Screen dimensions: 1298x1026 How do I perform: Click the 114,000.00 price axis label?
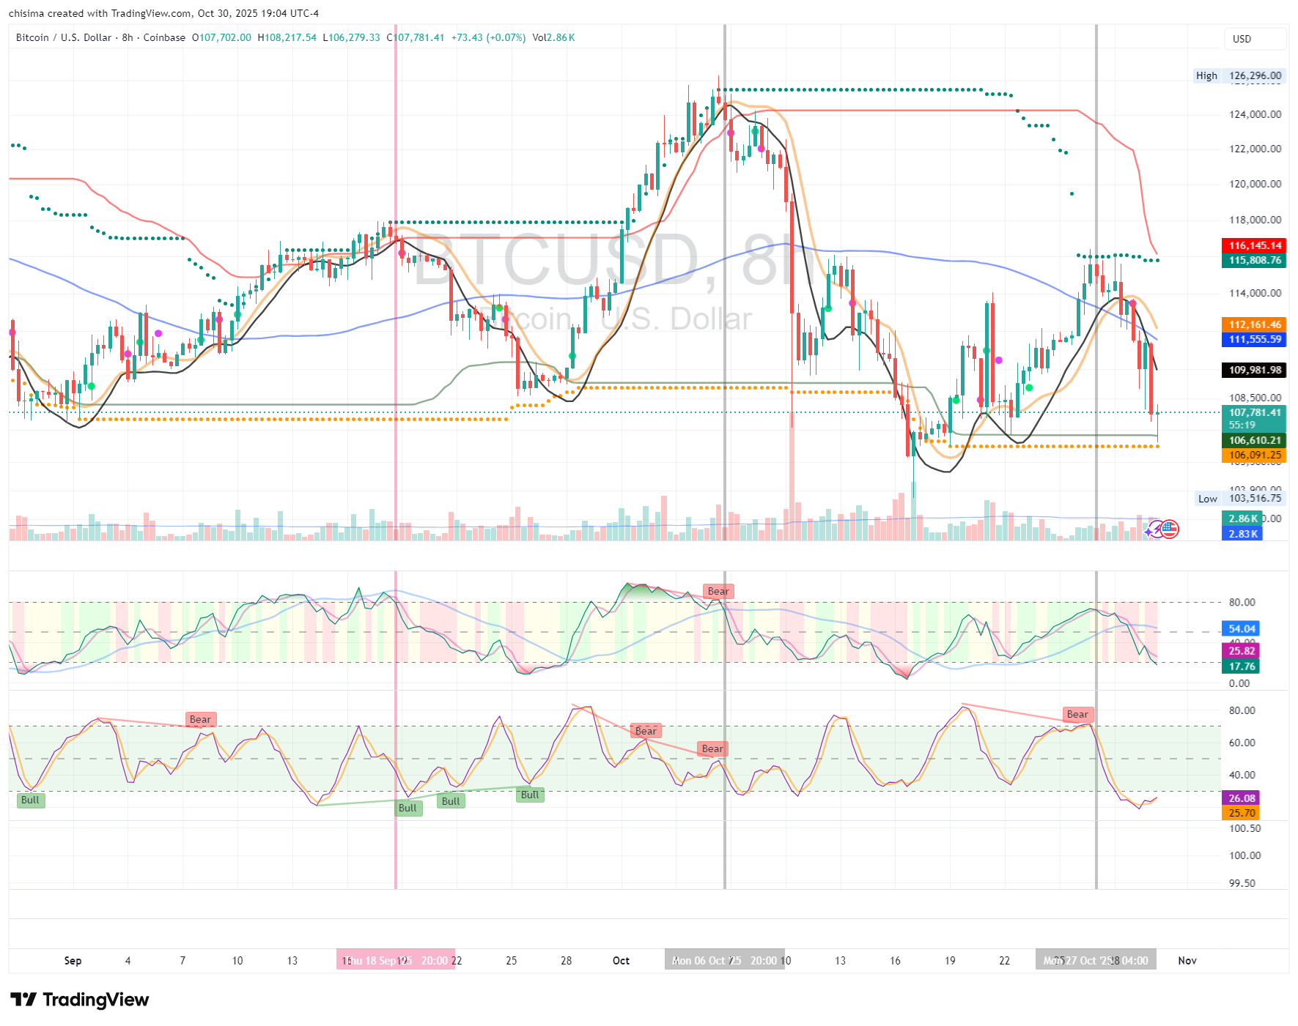coord(1255,293)
